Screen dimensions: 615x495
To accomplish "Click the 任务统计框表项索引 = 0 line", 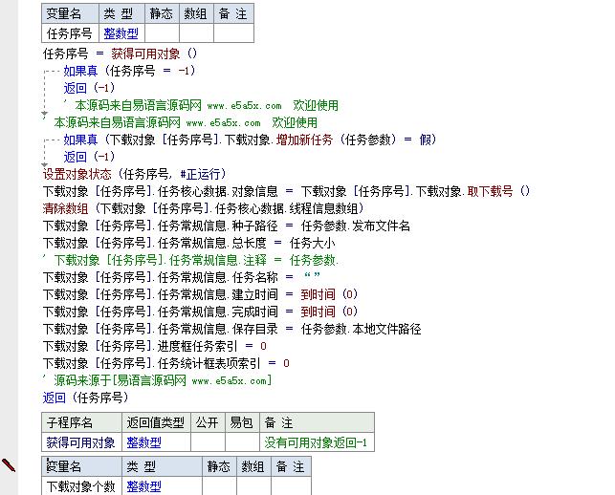I will point(165,363).
